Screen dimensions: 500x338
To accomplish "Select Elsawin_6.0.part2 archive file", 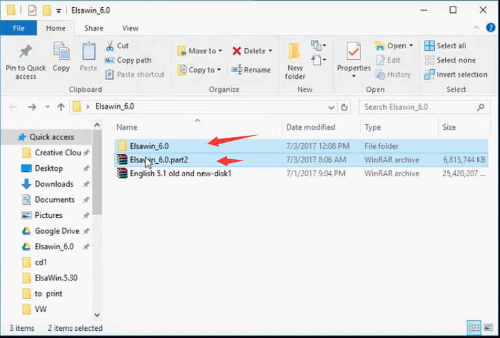I will (x=301, y=160).
